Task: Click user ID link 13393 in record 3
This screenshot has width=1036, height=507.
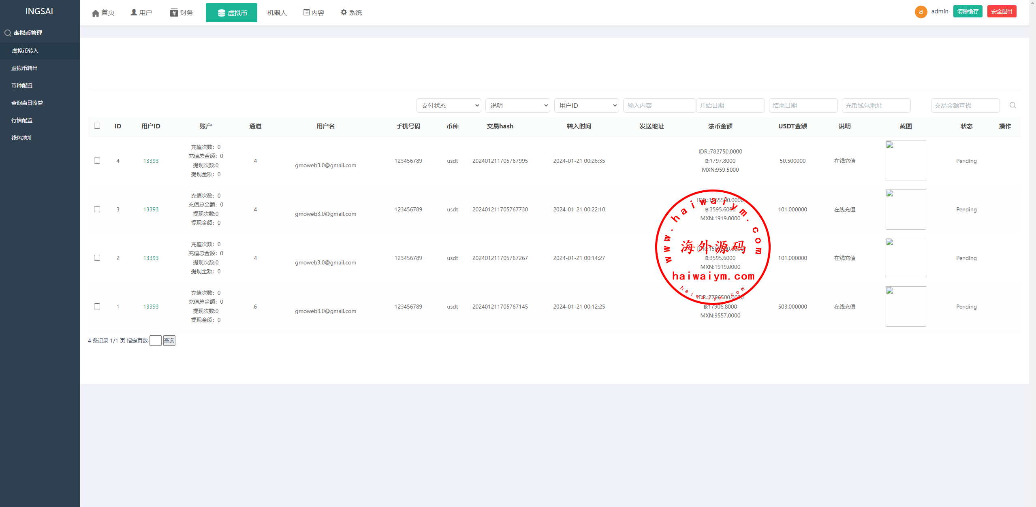Action: (x=151, y=209)
